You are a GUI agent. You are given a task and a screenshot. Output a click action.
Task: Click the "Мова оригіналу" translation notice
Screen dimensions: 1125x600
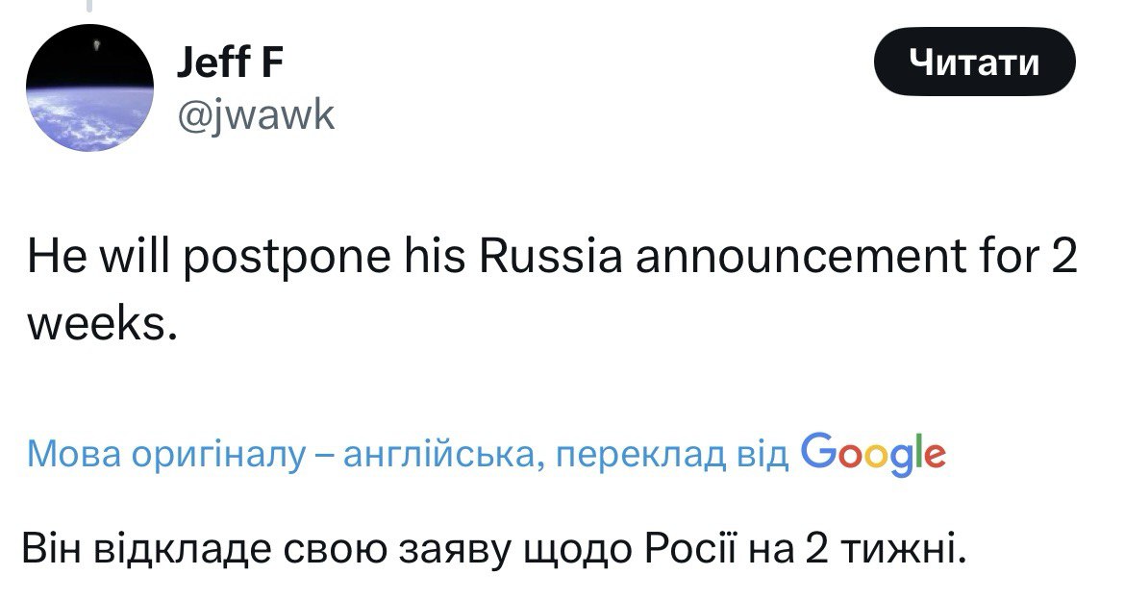(163, 453)
